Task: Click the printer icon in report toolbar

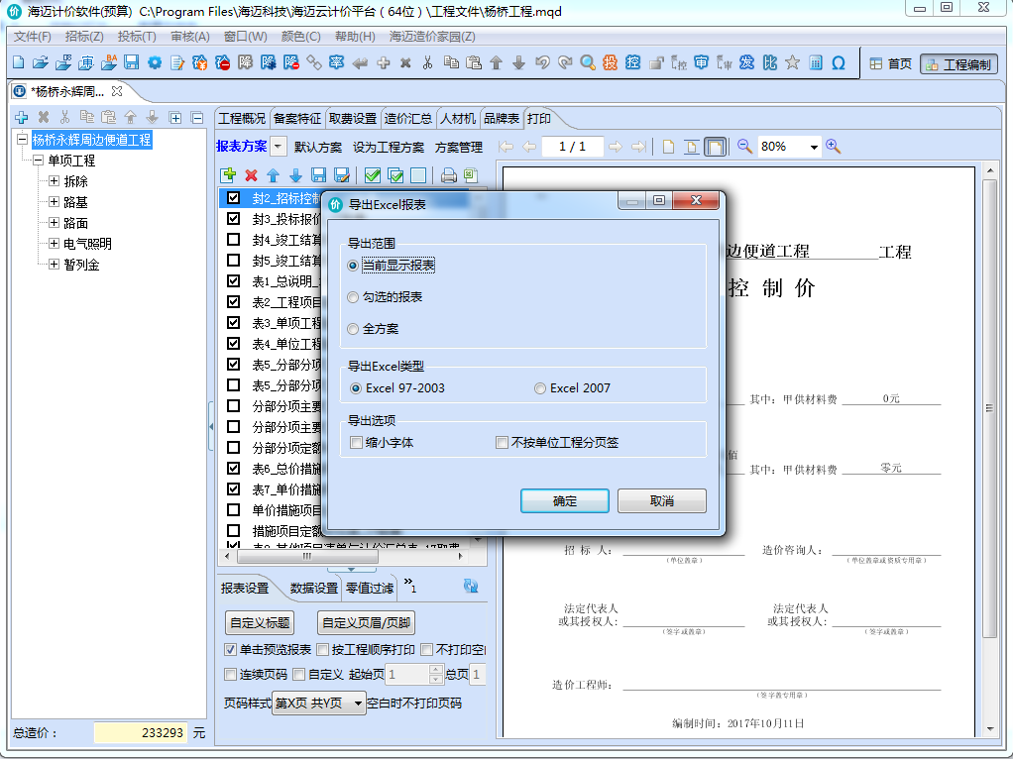Action: pos(448,175)
